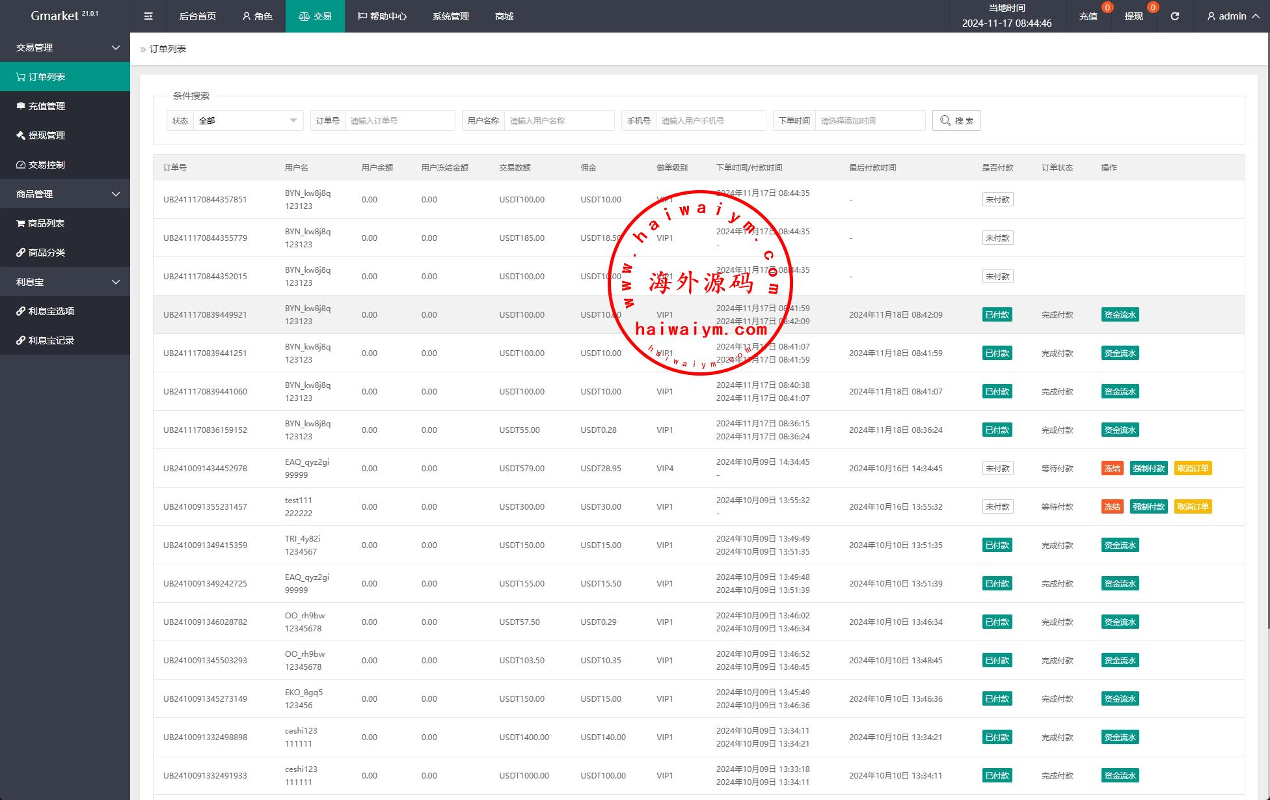Click 强制付款 for order UB2410091434452978
The height and width of the screenshot is (800, 1270).
pyautogui.click(x=1148, y=468)
